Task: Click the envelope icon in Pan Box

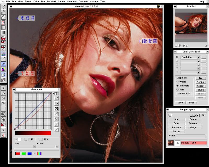Action: coord(206,46)
